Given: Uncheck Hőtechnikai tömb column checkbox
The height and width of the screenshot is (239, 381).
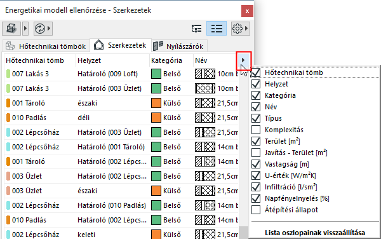Looking at the screenshot, I should pyautogui.click(x=256, y=72).
